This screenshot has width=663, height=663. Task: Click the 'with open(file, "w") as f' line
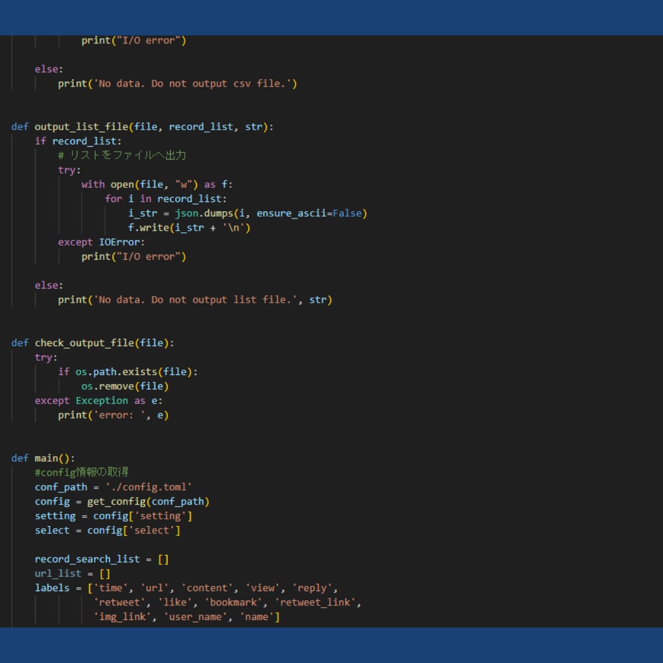click(157, 185)
